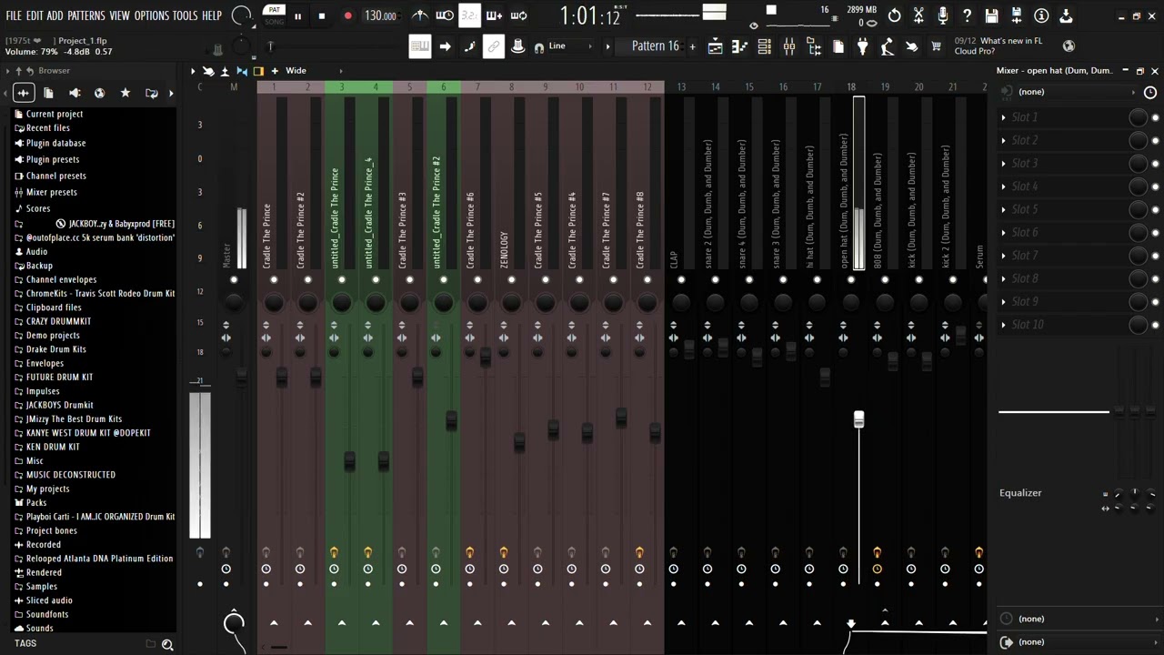Click the insert 10 volume fader
The height and width of the screenshot is (655, 1164).
(x=587, y=432)
